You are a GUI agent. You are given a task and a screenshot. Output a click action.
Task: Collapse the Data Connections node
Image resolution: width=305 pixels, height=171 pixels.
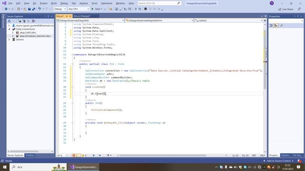(9, 29)
